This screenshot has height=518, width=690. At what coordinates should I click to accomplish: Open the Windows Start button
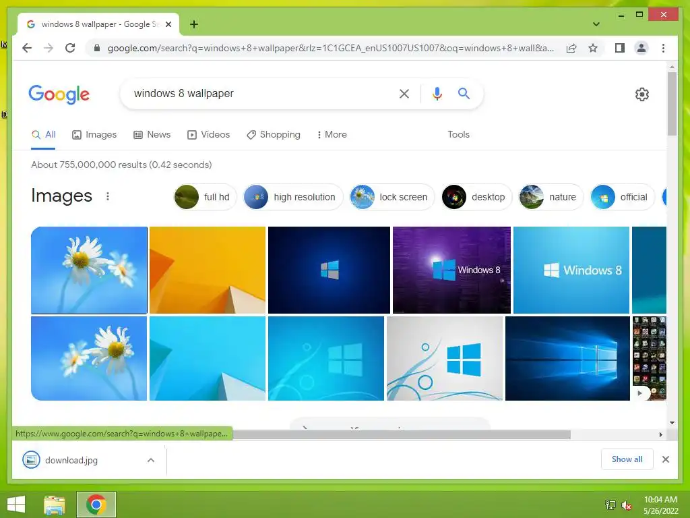16,505
